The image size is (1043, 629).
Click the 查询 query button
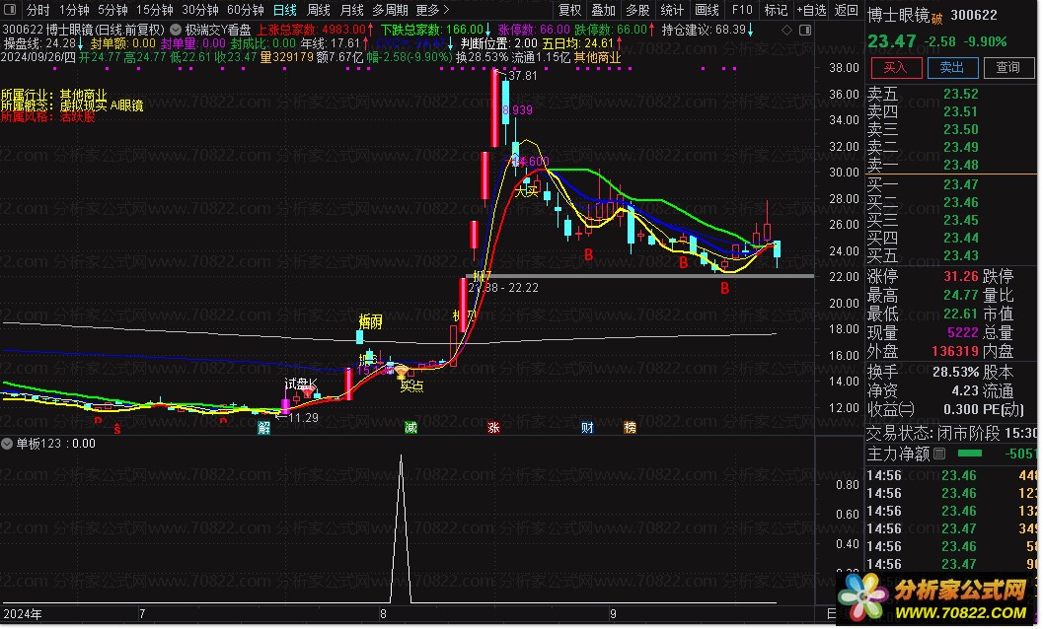(1008, 67)
